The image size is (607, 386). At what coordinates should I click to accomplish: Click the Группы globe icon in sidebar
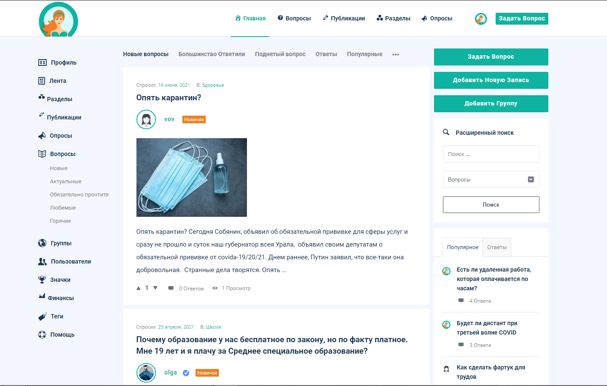[x=42, y=243]
